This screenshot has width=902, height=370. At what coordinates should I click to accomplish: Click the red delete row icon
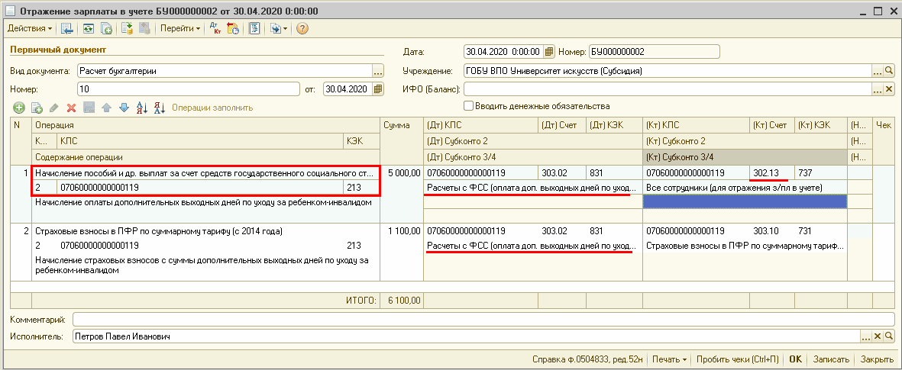[71, 108]
